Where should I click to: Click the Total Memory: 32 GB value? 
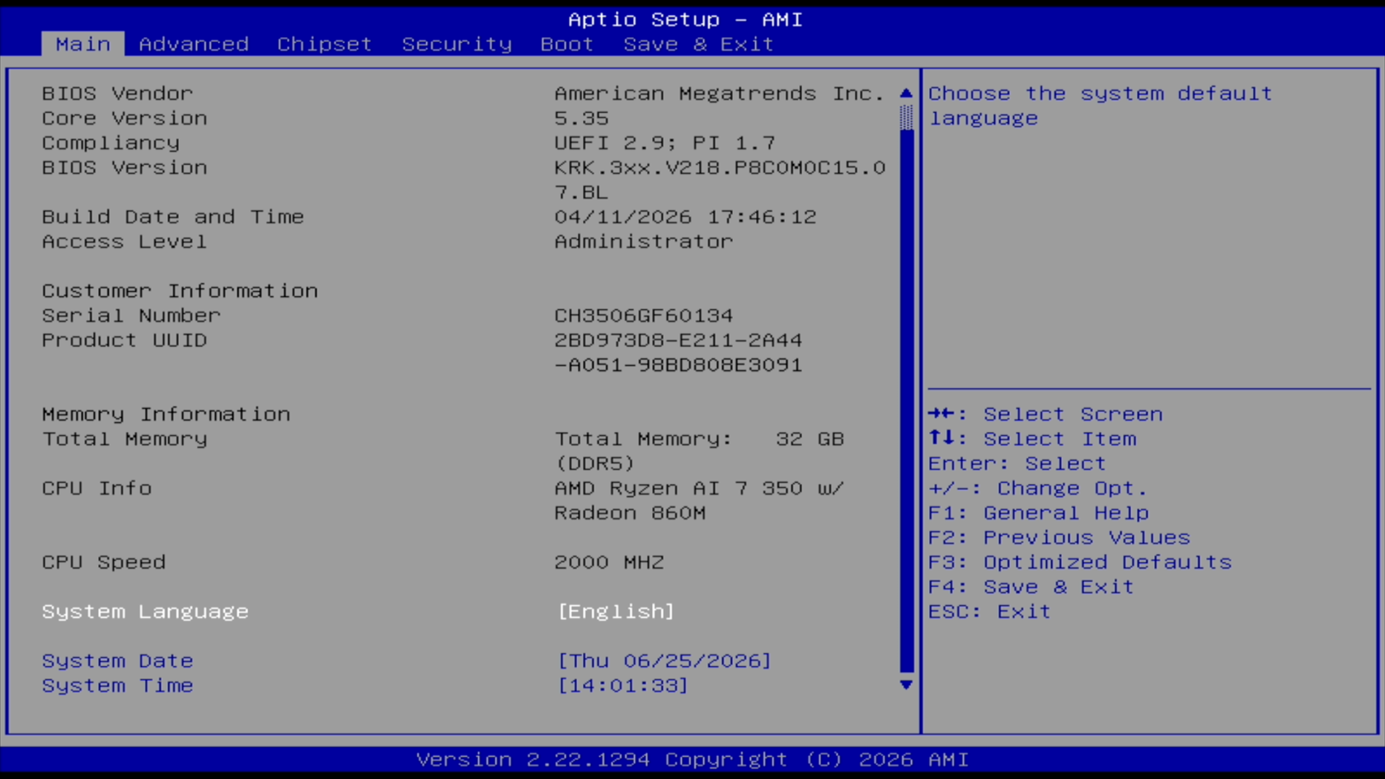pyautogui.click(x=699, y=451)
